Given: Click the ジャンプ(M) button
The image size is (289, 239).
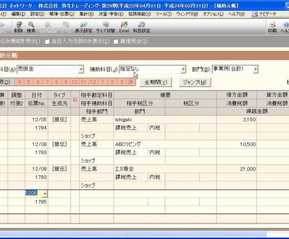Looking at the screenshot, I should pyautogui.click(x=195, y=82).
